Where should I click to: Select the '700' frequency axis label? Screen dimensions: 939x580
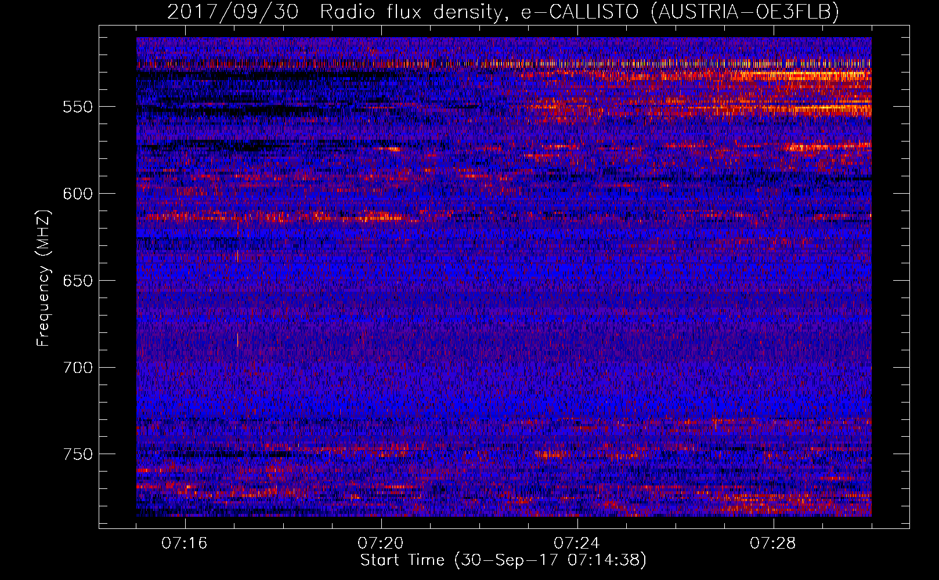(x=78, y=368)
